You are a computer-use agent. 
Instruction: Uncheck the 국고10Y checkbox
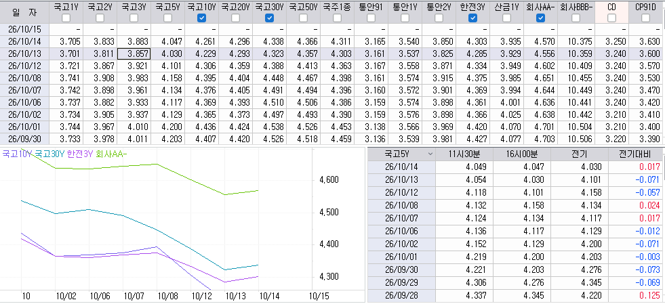202,18
